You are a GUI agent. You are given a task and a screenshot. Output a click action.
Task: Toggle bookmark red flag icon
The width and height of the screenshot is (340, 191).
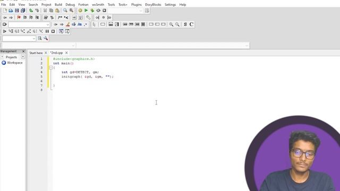tap(19, 18)
